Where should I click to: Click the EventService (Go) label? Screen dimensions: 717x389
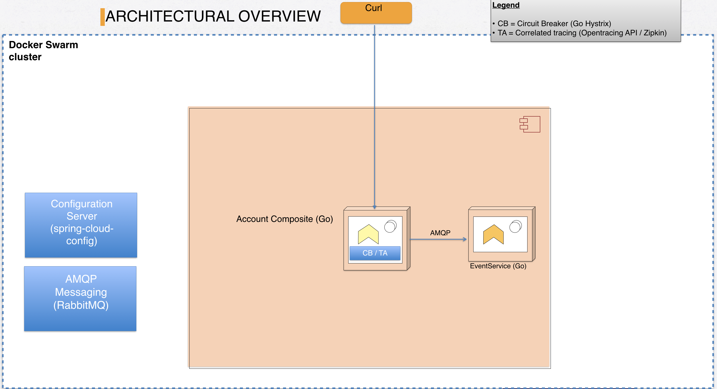pos(498,266)
